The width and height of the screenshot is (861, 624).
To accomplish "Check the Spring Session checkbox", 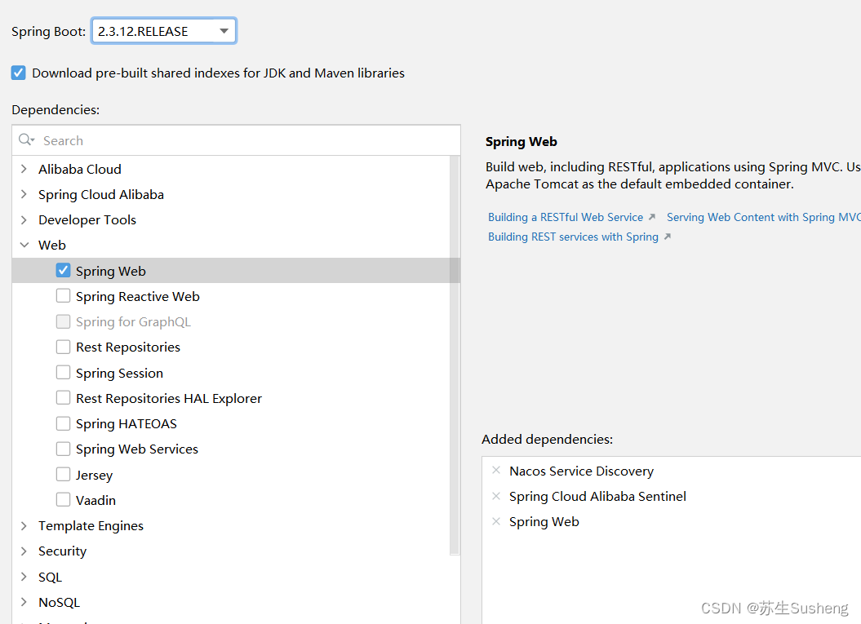I will tap(63, 373).
